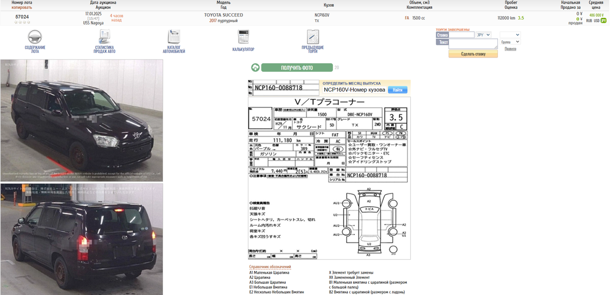Screen dimensions: 611x295
Task: Click the 486 000 ¥ average price
Action: click(596, 15)
